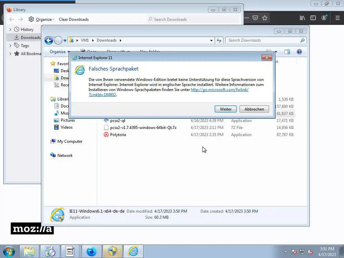Click Firefox page actions three-dot icon
The width and height of the screenshot is (344, 258).
click(x=246, y=18)
